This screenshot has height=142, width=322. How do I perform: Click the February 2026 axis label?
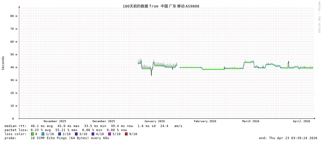[205, 121]
